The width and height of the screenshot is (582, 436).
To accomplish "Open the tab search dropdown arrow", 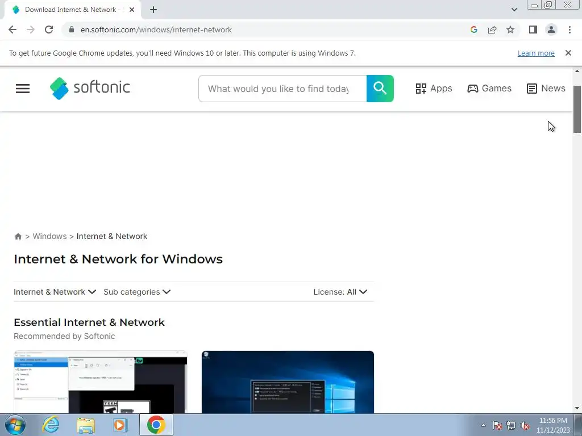I will [x=514, y=10].
